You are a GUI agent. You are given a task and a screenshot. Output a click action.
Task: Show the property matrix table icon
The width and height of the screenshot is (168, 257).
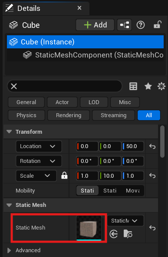coord(133,86)
